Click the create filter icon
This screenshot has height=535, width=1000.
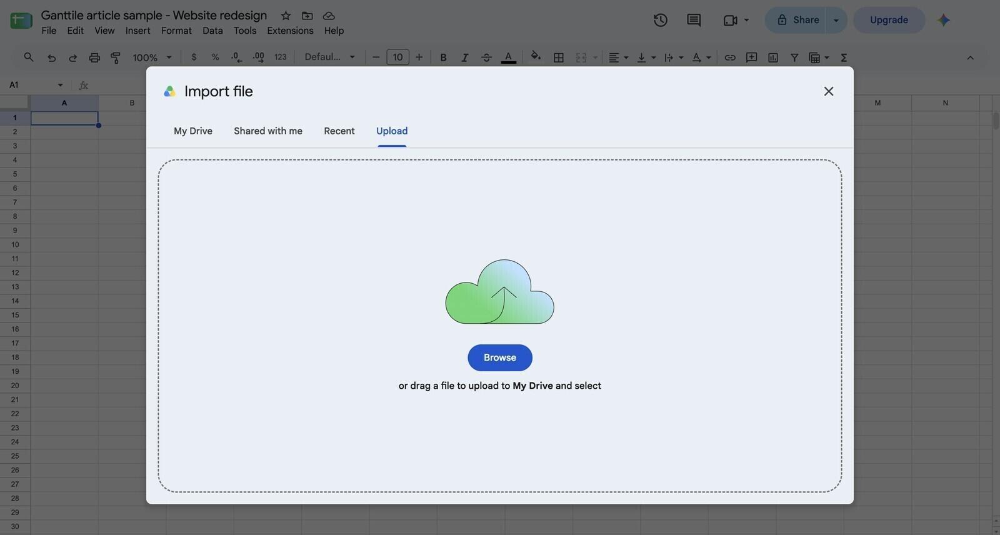coord(794,57)
